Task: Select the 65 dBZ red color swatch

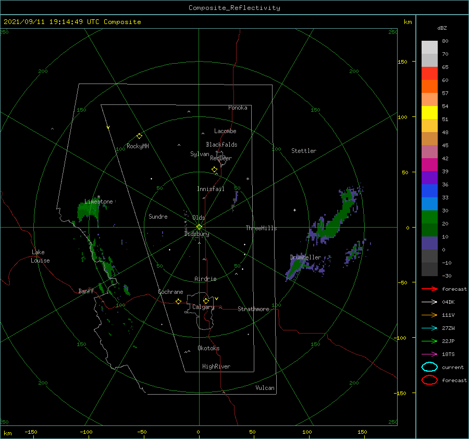Action: click(429, 73)
